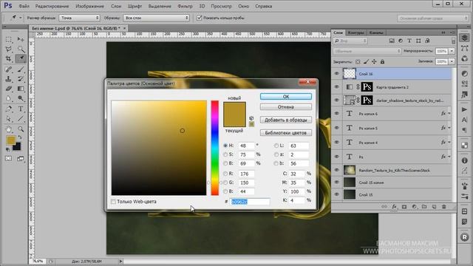473x266 pixels.
Task: Select the Dodge tool
Action: pyautogui.click(x=21, y=98)
